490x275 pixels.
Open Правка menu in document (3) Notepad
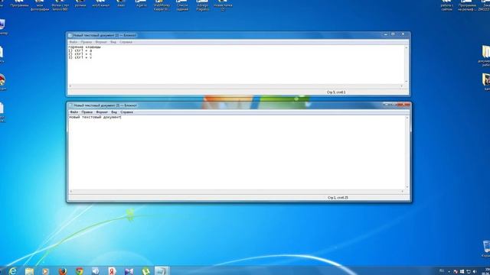click(87, 112)
